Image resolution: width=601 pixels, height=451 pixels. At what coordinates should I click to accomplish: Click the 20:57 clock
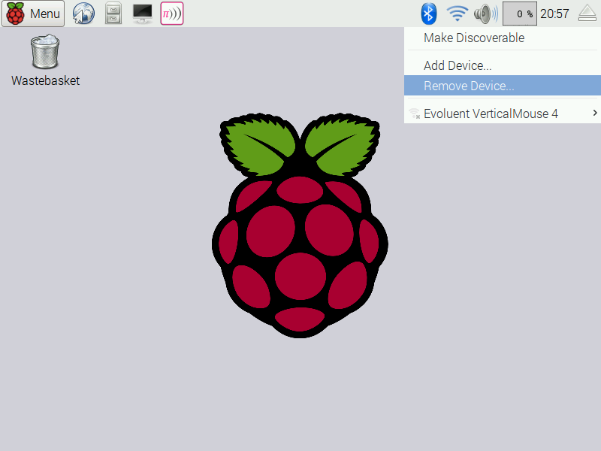coord(554,14)
